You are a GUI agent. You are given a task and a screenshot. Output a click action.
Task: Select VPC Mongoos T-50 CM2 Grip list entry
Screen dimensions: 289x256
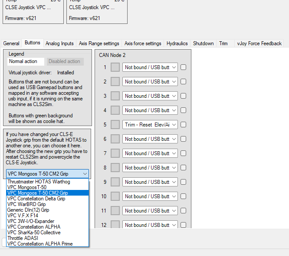(47, 193)
